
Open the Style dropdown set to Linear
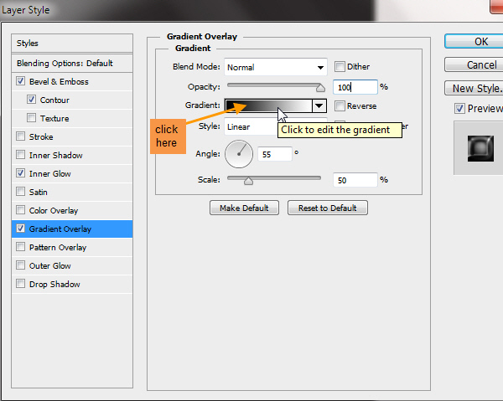point(251,126)
